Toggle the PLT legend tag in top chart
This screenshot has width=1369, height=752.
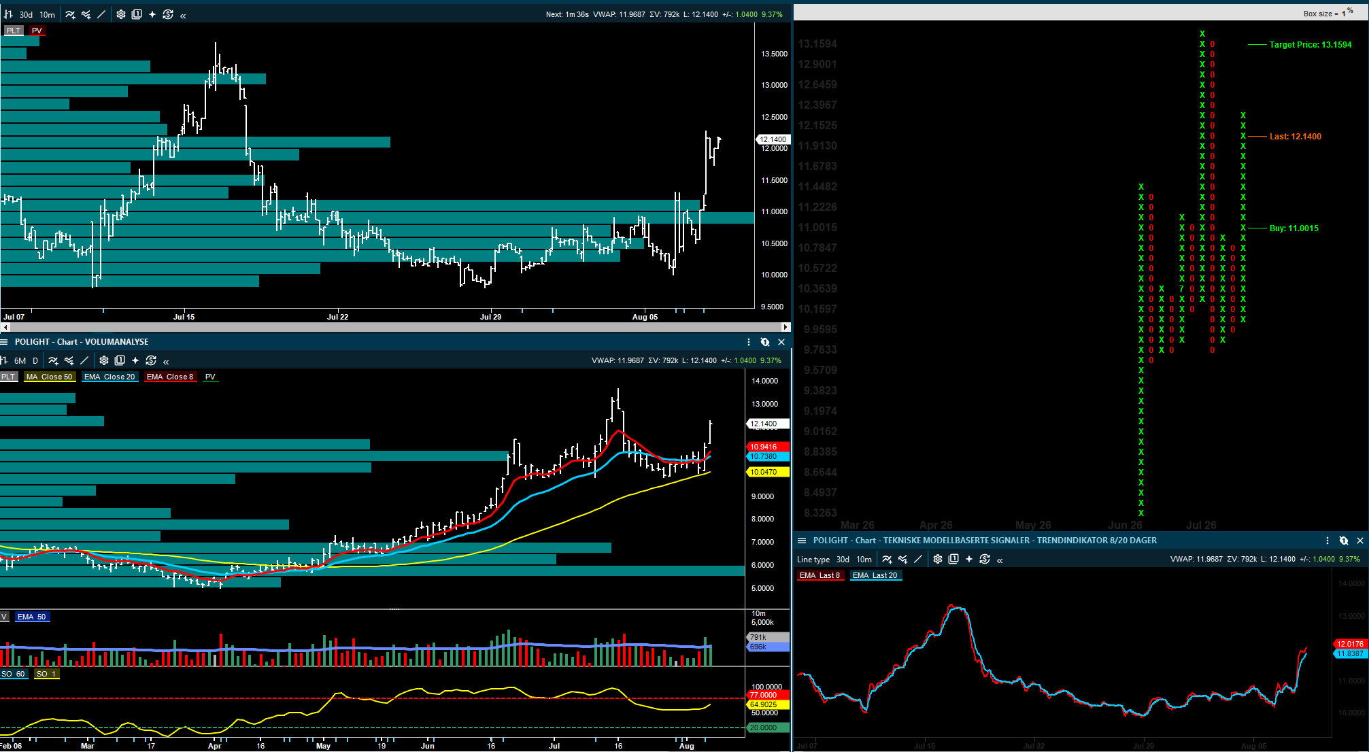point(14,31)
